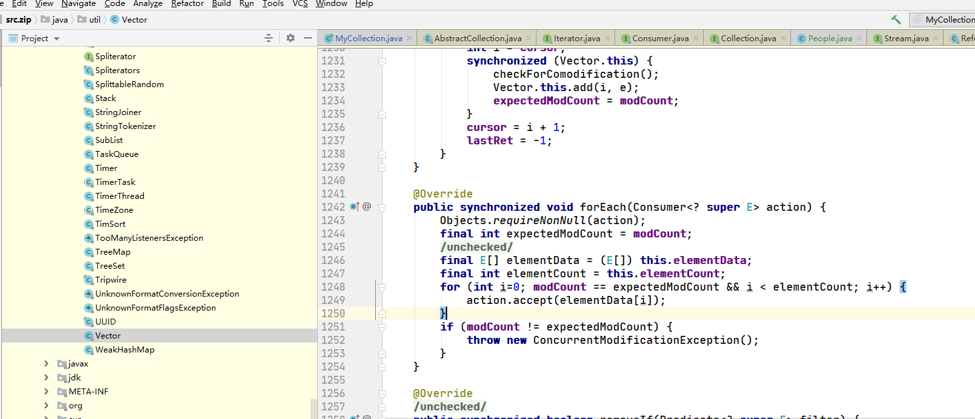Click the interface icon beside Spliterator
975x419 pixels.
click(89, 57)
